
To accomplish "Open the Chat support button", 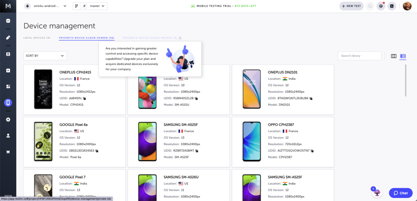I will point(400,193).
